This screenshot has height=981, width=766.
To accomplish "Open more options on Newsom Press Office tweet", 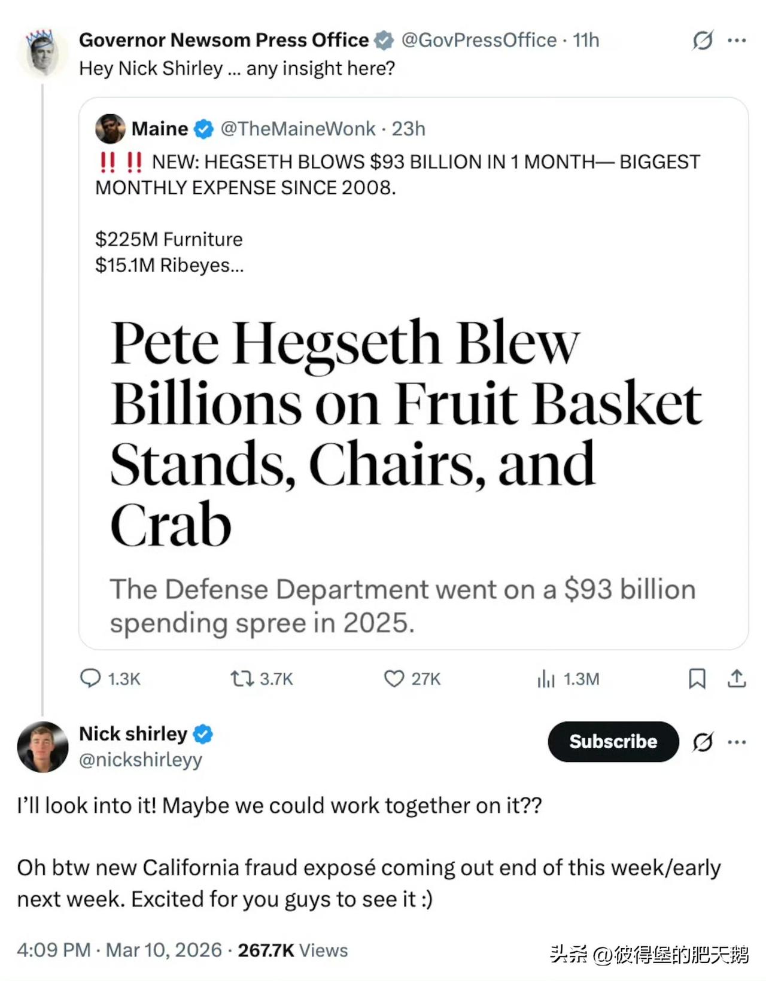I will click(737, 40).
